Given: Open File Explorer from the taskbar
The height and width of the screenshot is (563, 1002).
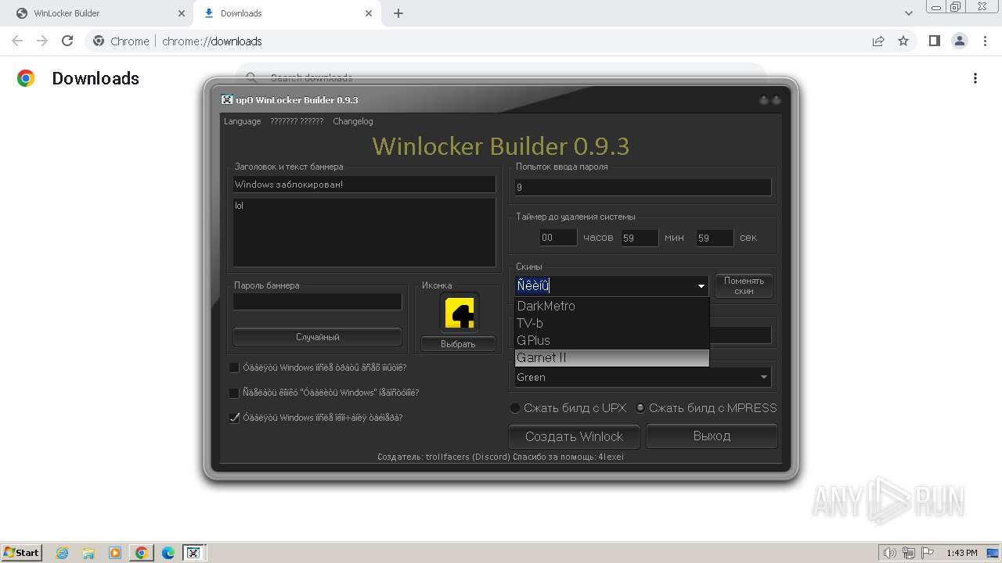Looking at the screenshot, I should tap(88, 553).
